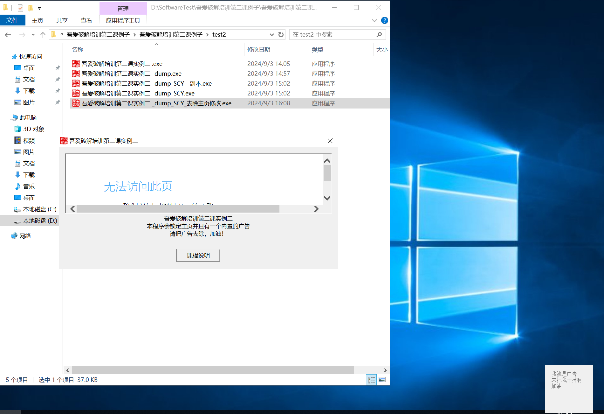Open 本地磁盘 (C:) drive
Viewport: 604px width, 414px height.
point(39,209)
